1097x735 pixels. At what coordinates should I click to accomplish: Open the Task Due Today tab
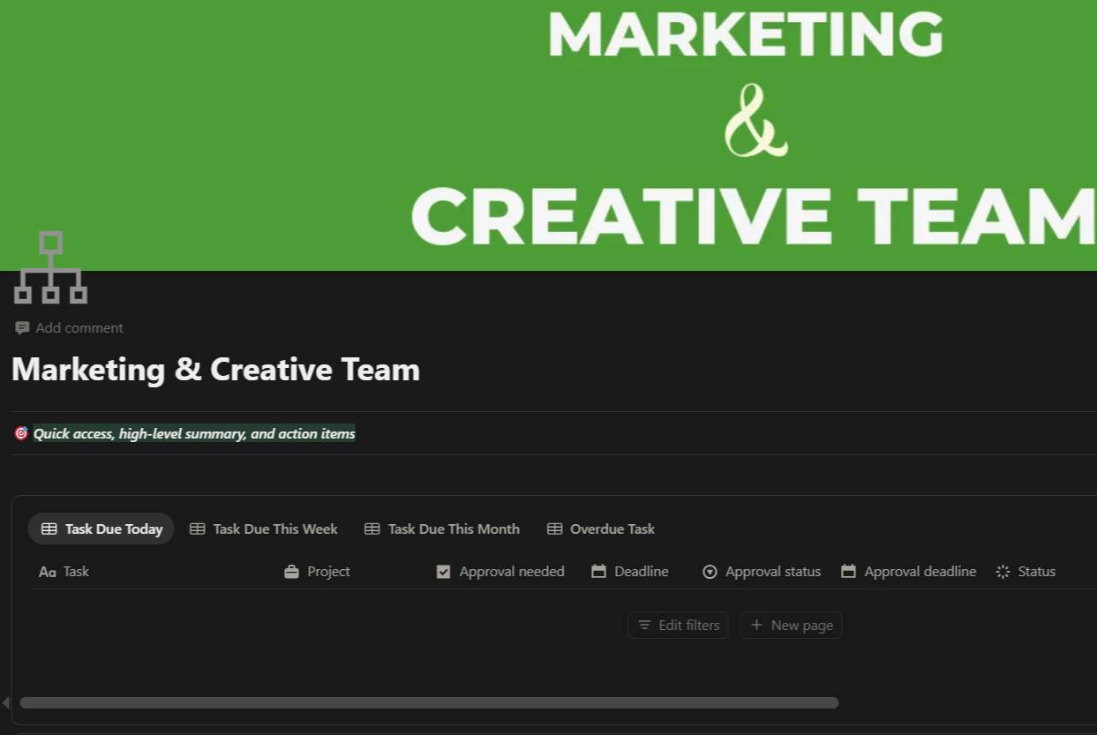click(x=101, y=529)
